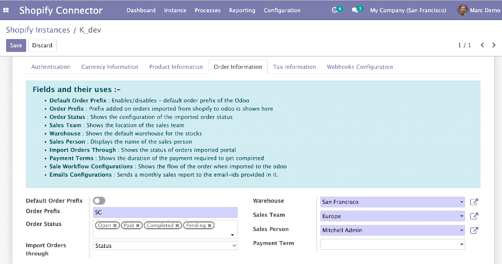502x264 pixels.
Task: Remove the Pending status tag
Action: 209,226
